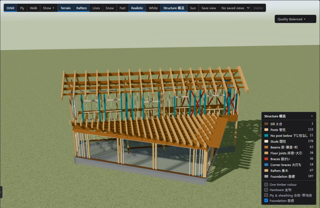
Task: Toggle the Lines display
Action: coord(96,8)
